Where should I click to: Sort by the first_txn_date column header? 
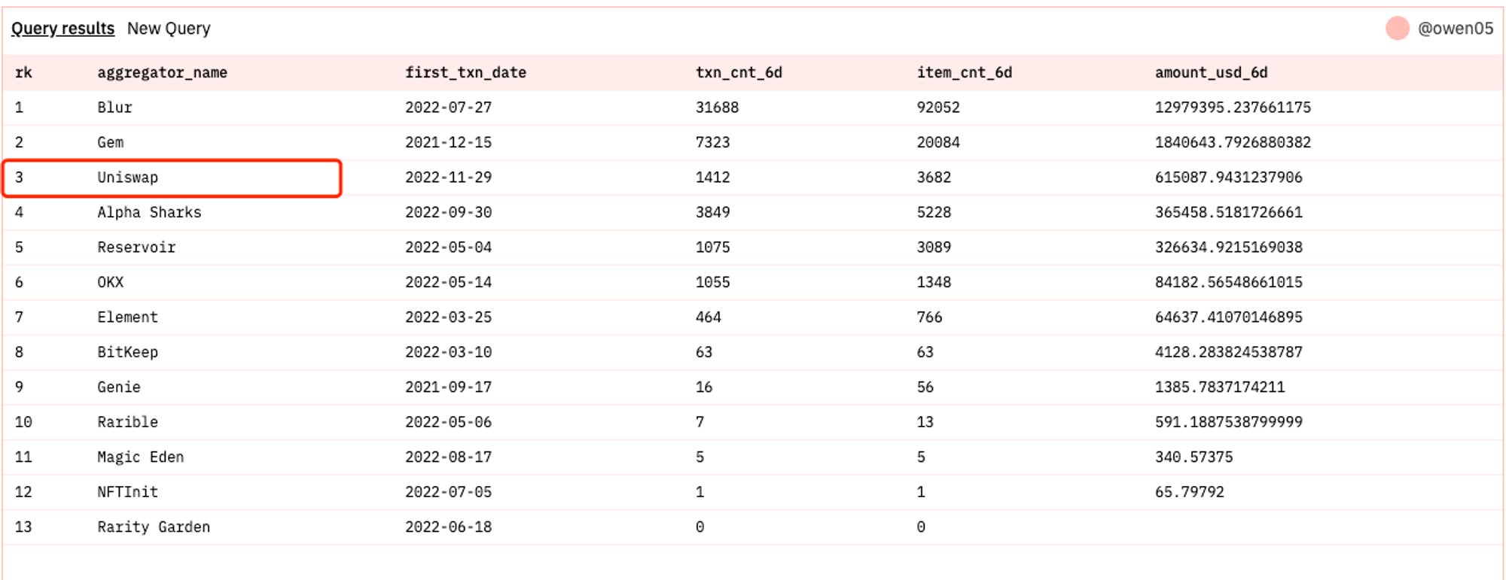(x=465, y=73)
